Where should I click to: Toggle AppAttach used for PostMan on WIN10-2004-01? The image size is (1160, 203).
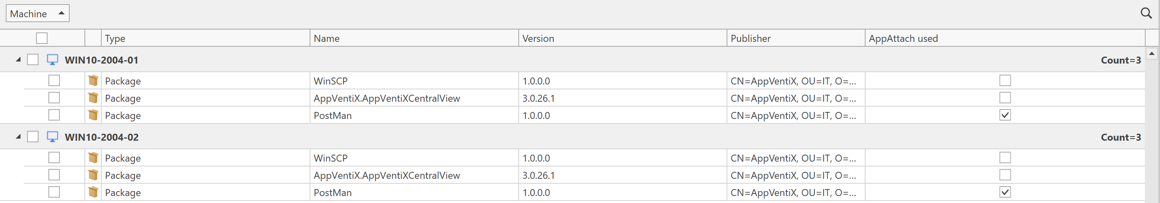click(1005, 115)
